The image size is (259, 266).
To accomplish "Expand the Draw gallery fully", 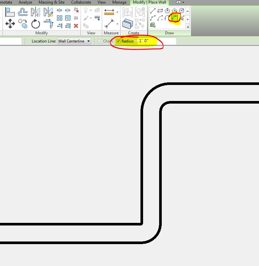I will (188, 27).
